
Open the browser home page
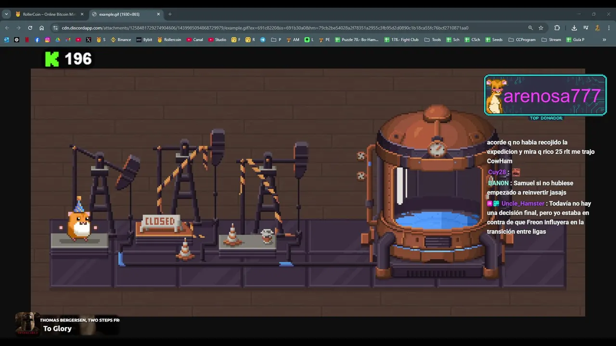pos(41,28)
